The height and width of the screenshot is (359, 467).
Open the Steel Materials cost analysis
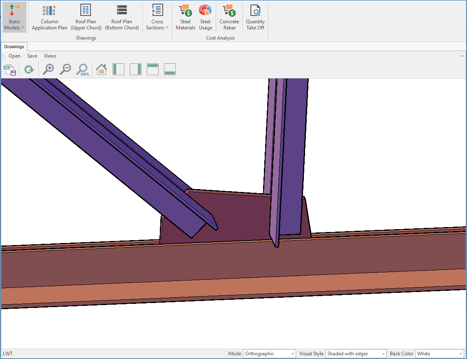click(185, 18)
